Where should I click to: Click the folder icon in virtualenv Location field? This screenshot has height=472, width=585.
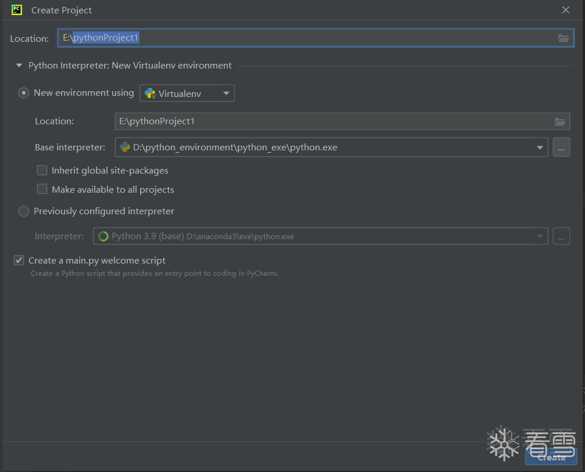pos(559,121)
